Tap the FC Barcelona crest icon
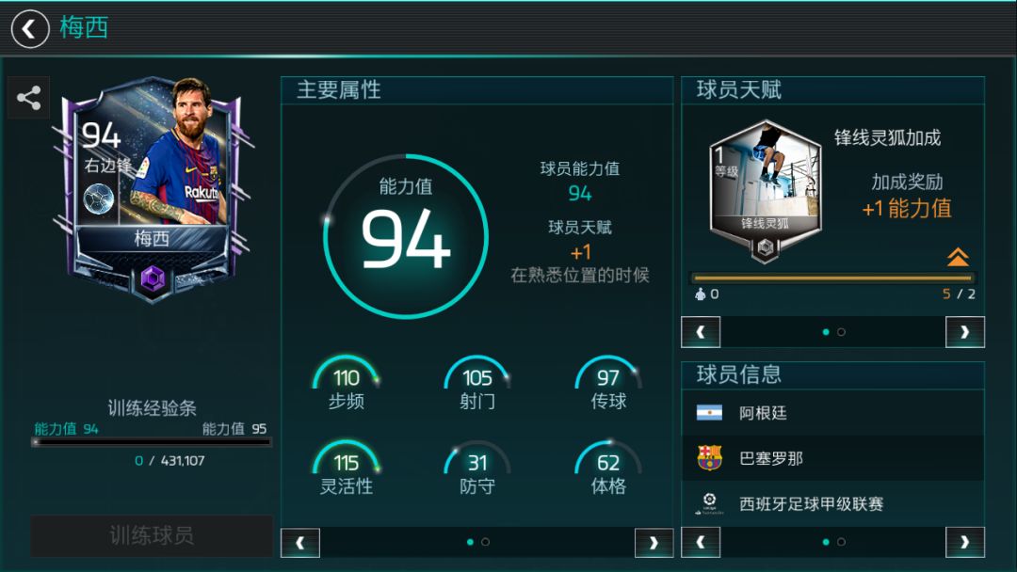 click(x=709, y=457)
